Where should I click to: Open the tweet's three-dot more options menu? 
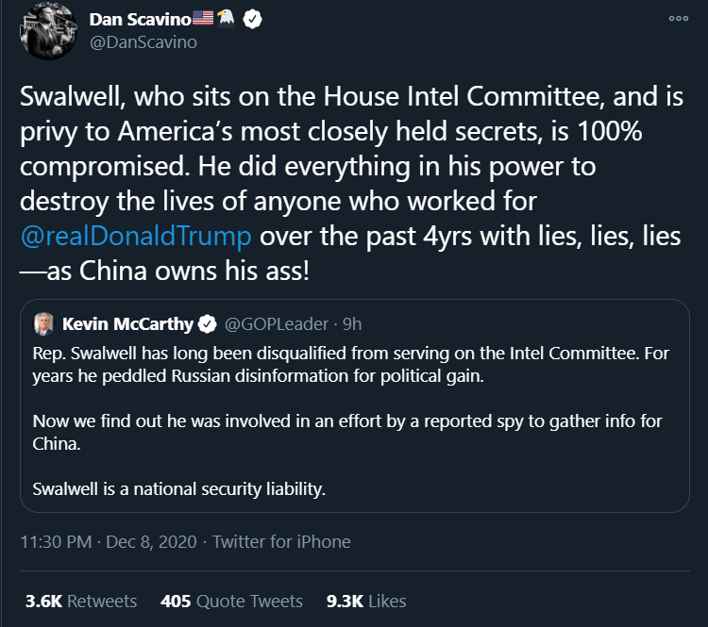click(677, 18)
